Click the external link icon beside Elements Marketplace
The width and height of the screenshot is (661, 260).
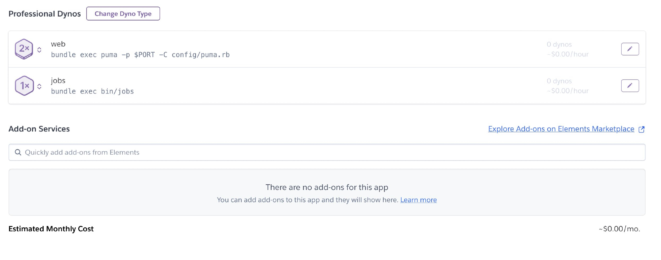pos(642,129)
